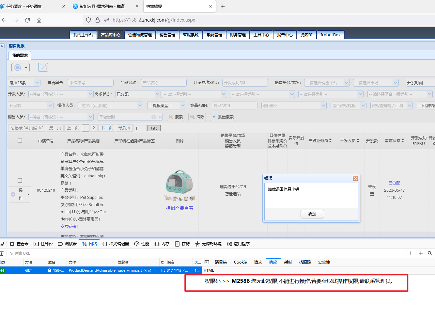This screenshot has width=435, height=322.
Task: Open the 产品库中心 menu
Action: [110, 35]
